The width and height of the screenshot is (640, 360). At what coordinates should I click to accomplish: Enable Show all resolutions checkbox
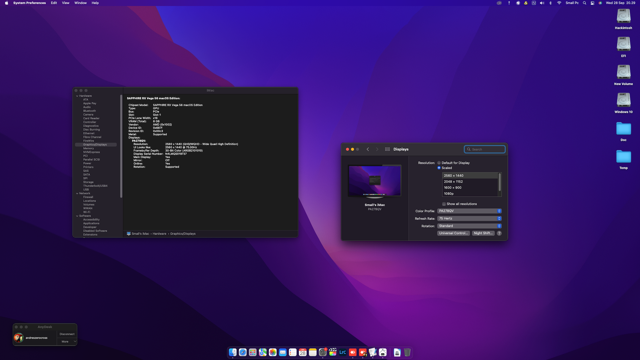444,204
